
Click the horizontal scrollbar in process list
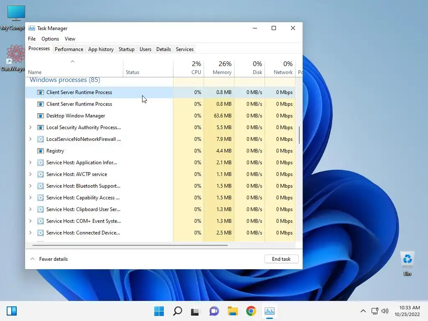click(x=130, y=245)
